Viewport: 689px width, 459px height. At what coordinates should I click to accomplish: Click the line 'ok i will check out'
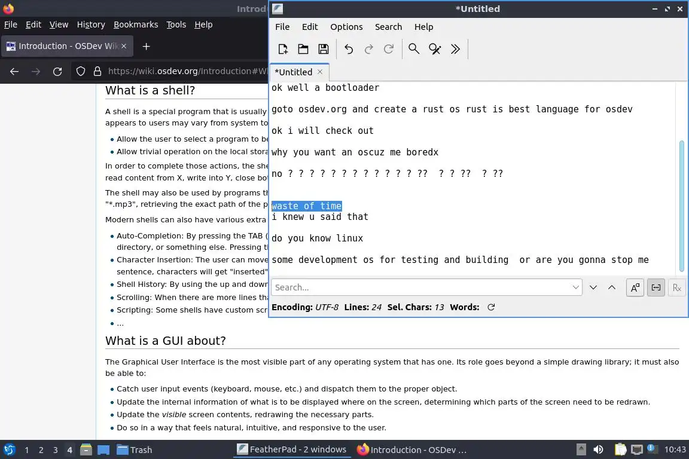click(322, 131)
